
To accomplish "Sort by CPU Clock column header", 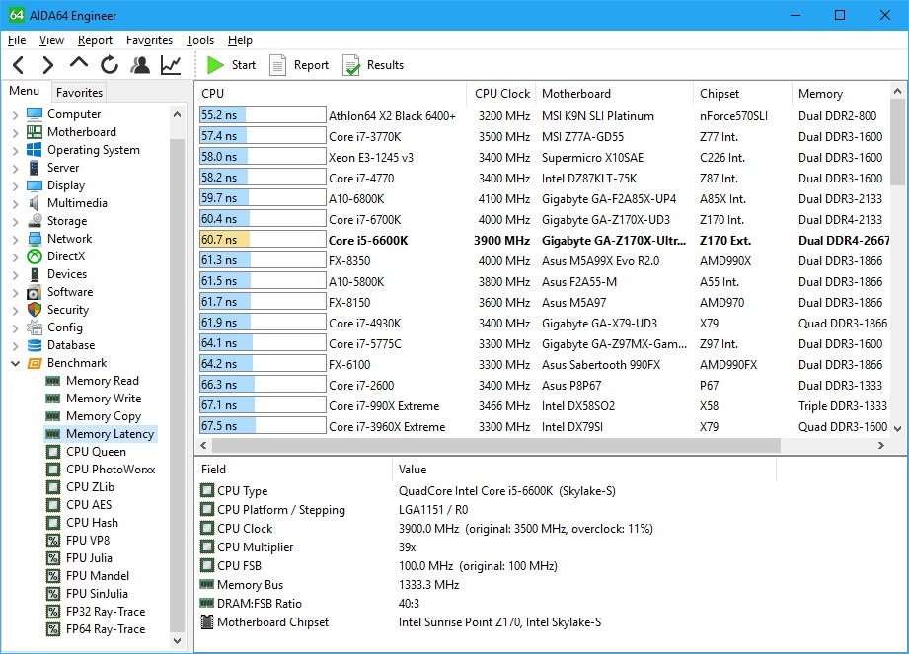I will click(x=501, y=94).
